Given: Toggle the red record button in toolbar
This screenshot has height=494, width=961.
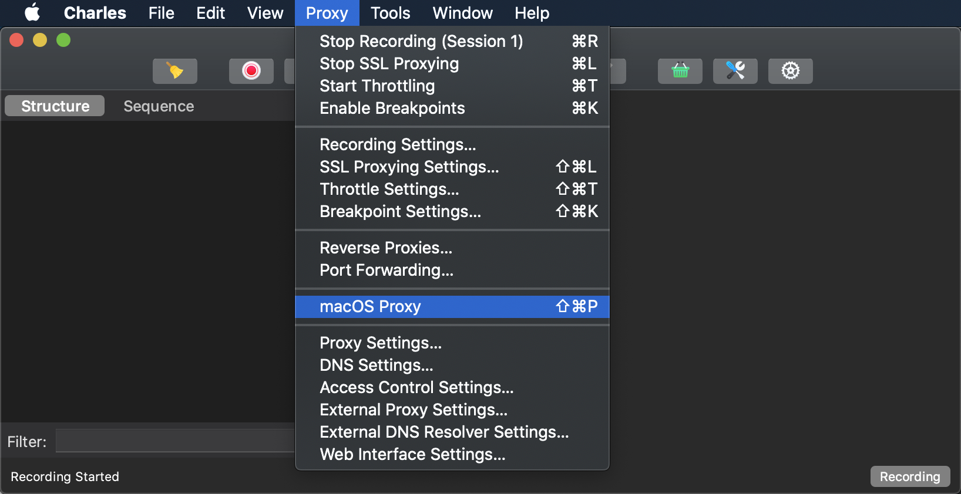Looking at the screenshot, I should click(251, 71).
